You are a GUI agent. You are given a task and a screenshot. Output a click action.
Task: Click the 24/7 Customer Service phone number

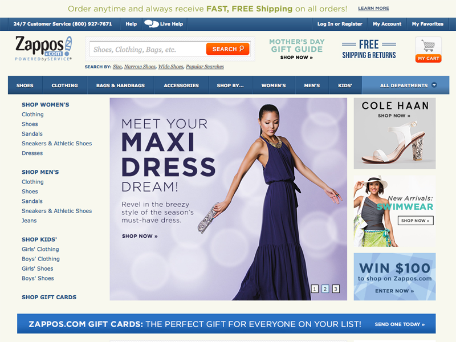[x=63, y=24]
